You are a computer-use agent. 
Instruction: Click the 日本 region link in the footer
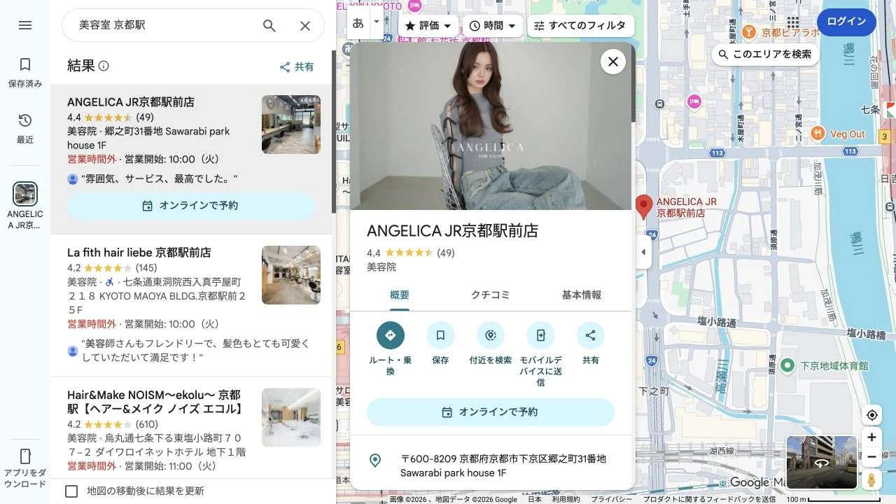click(x=535, y=499)
